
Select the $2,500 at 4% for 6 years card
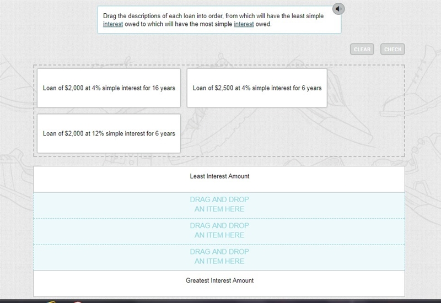(257, 88)
